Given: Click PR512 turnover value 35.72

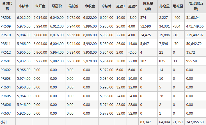Looking at the screenshot, I should [191, 52].
